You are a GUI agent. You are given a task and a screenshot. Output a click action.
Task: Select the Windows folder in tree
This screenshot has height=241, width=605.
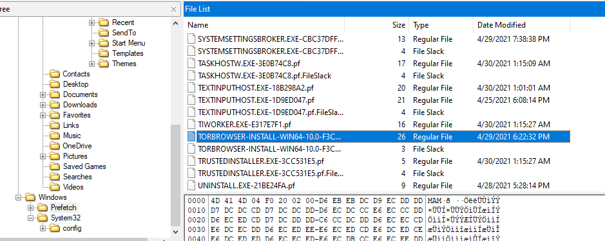pos(52,197)
